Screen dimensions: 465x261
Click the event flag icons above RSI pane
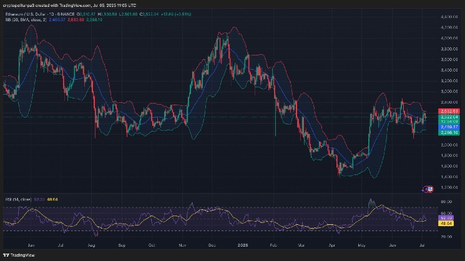click(x=428, y=187)
